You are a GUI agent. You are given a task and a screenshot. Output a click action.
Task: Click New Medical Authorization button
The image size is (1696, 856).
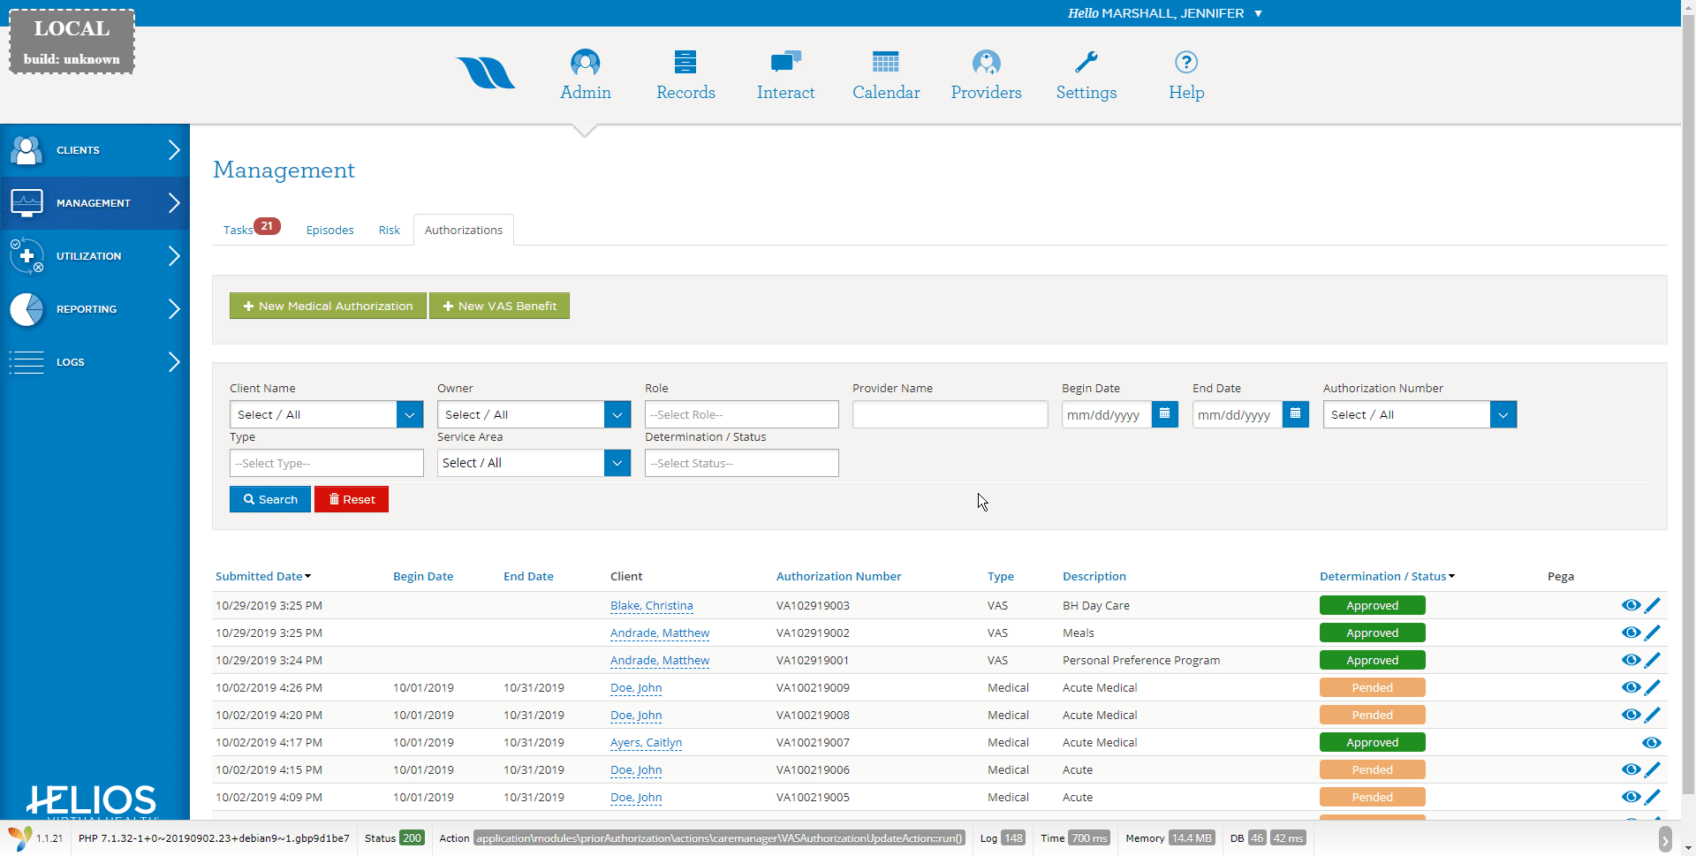[328, 306]
